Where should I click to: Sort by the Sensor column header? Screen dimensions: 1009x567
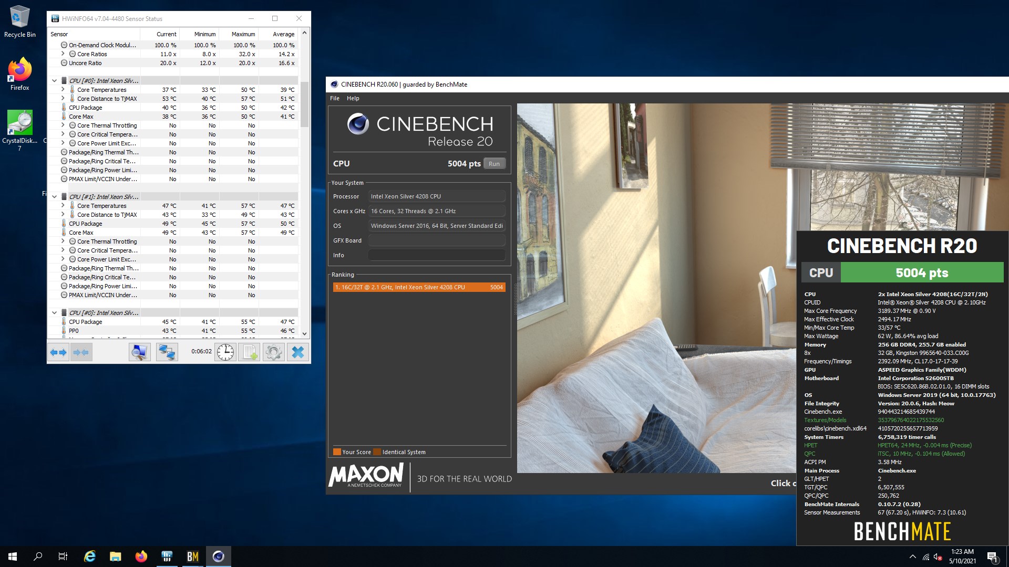[x=94, y=34]
